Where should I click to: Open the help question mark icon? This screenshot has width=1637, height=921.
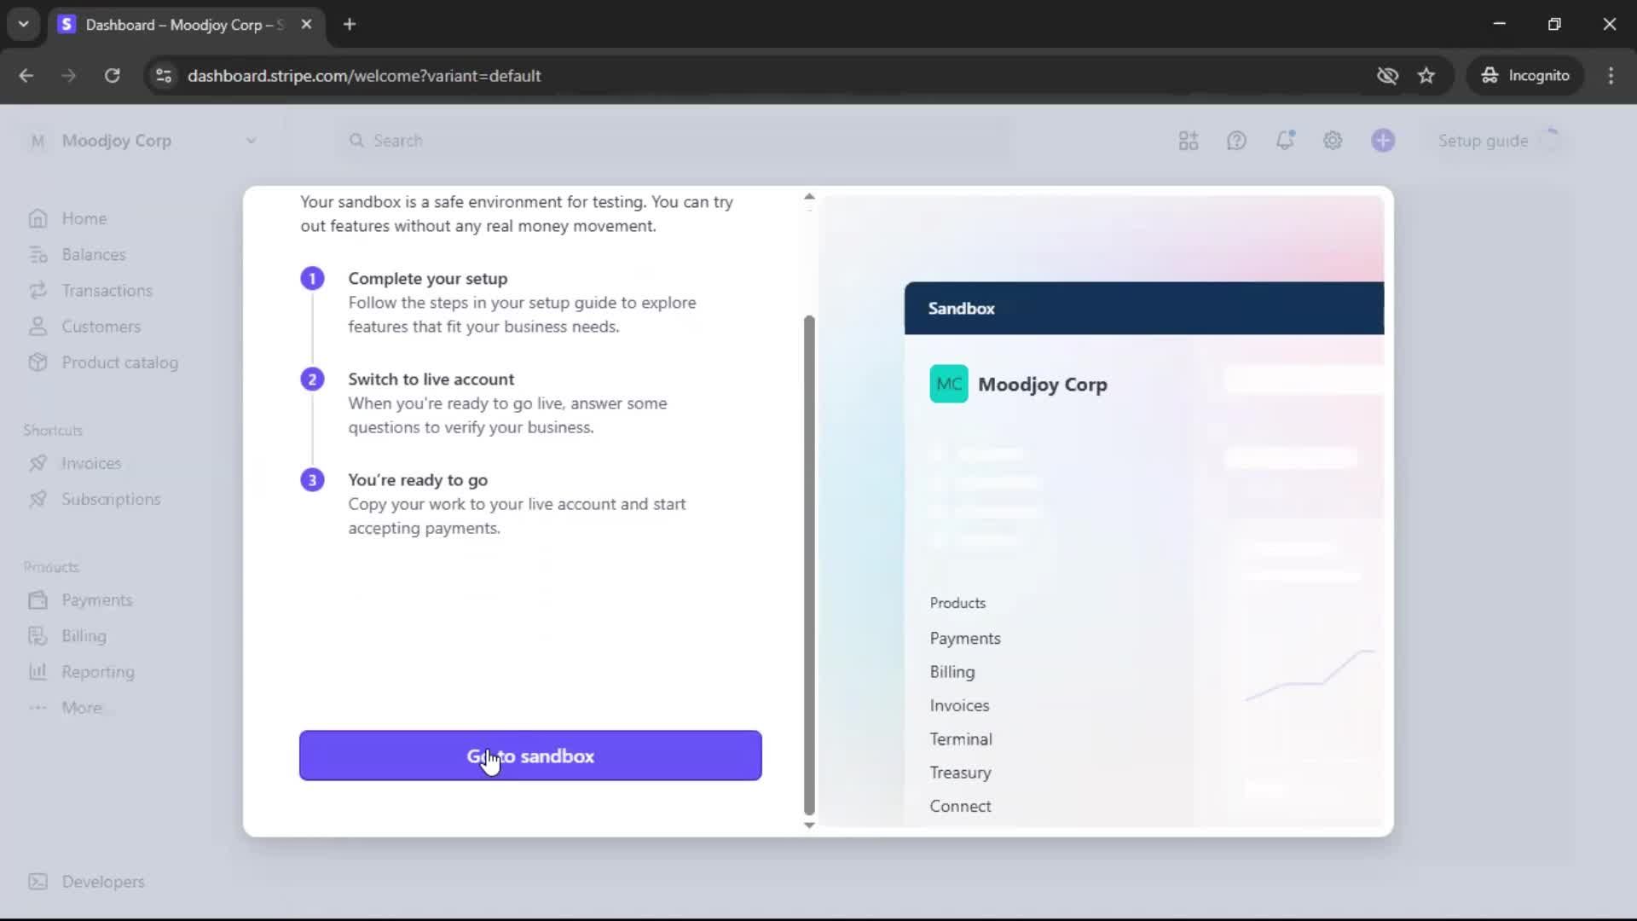pyautogui.click(x=1236, y=141)
